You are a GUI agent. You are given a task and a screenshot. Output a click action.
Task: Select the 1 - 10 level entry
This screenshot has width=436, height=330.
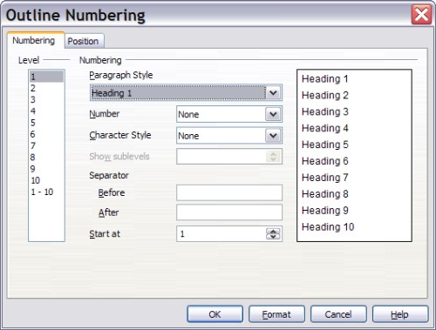[46, 192]
